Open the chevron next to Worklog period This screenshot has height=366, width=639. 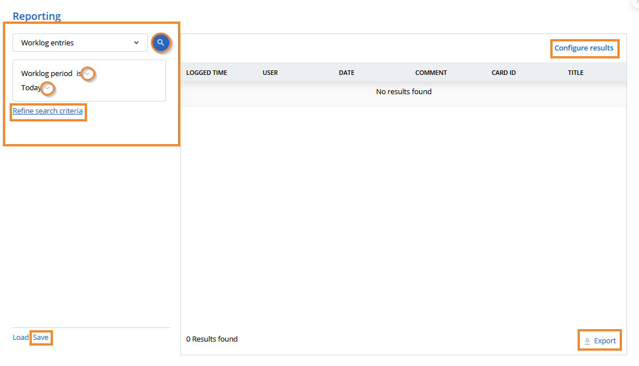click(x=88, y=73)
